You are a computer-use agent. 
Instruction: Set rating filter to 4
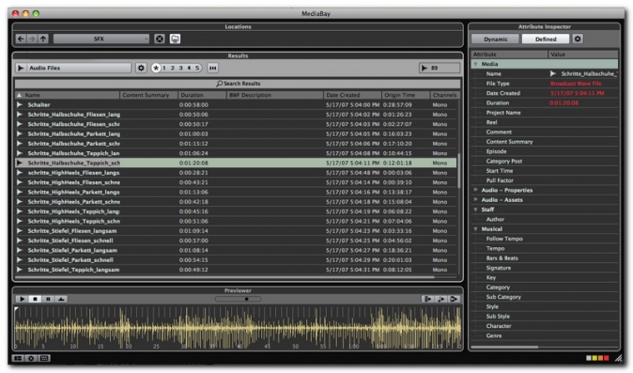pyautogui.click(x=189, y=68)
